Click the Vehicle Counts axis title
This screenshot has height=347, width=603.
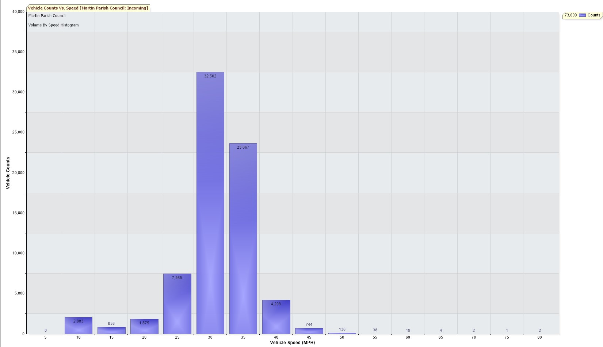tap(8, 173)
